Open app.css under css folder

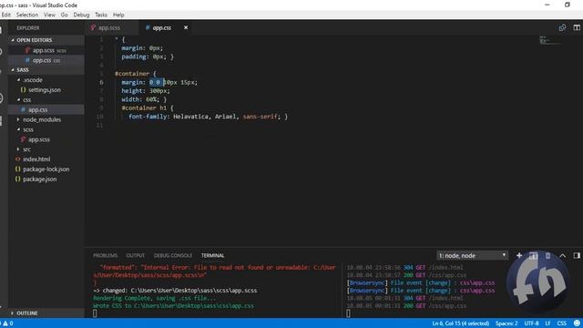coord(46,109)
